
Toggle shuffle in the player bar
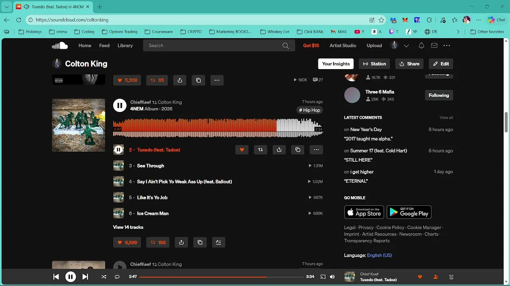point(104,277)
